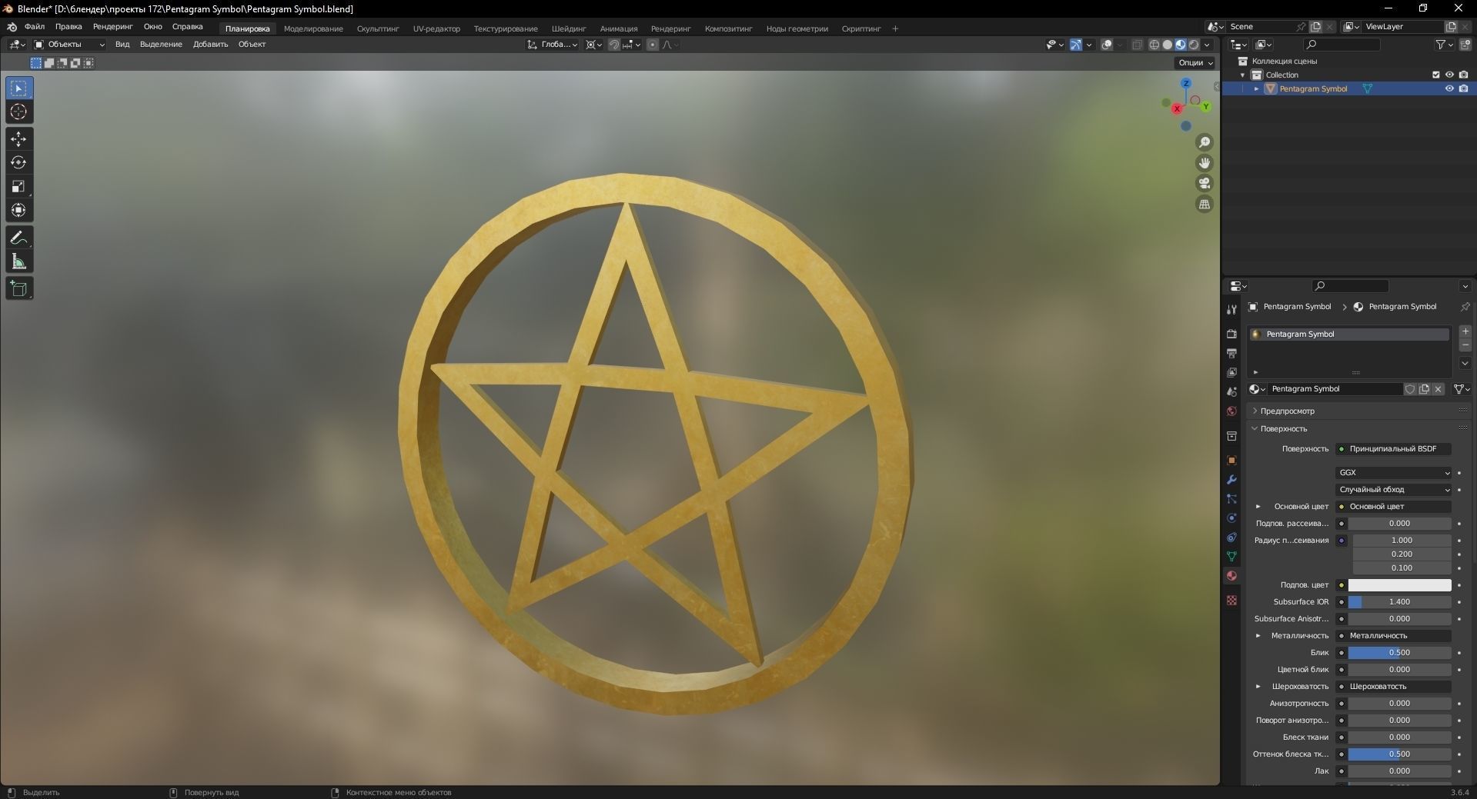Viewport: 1477px width, 799px height.
Task: Open the Texture properties checker tab
Action: tap(1231, 600)
